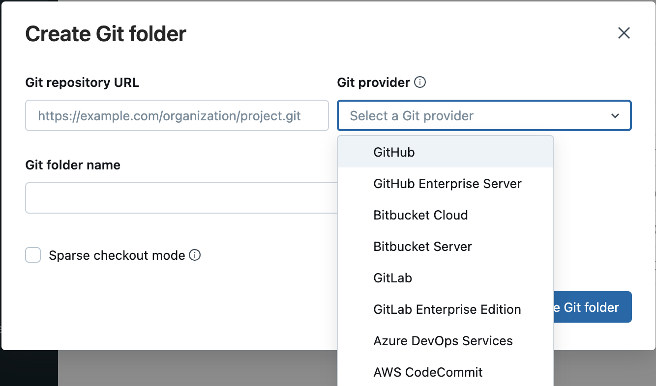Click the dropdown chevron on Git provider field
This screenshot has height=386, width=656.
click(x=615, y=115)
